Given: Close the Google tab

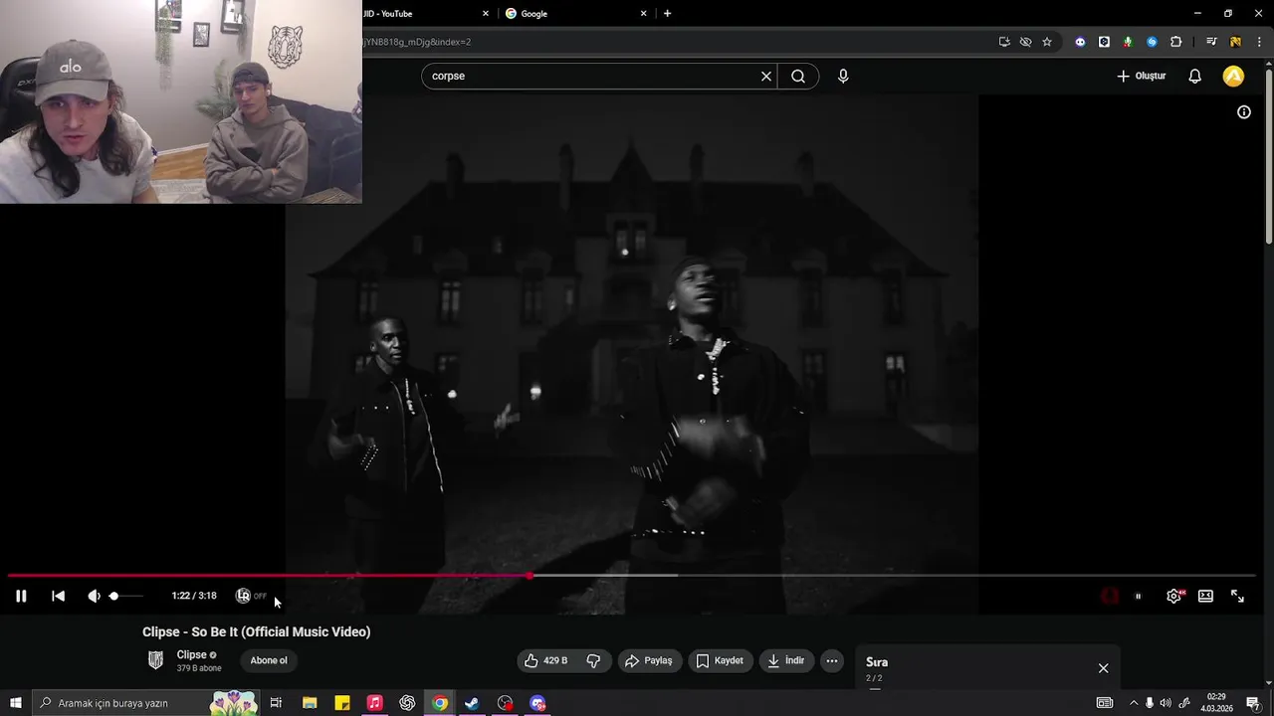Looking at the screenshot, I should point(643,14).
